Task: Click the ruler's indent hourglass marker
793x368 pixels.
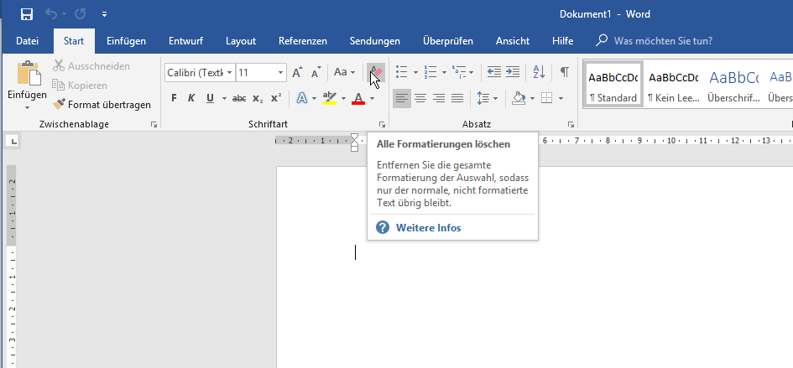Action: 354,142
